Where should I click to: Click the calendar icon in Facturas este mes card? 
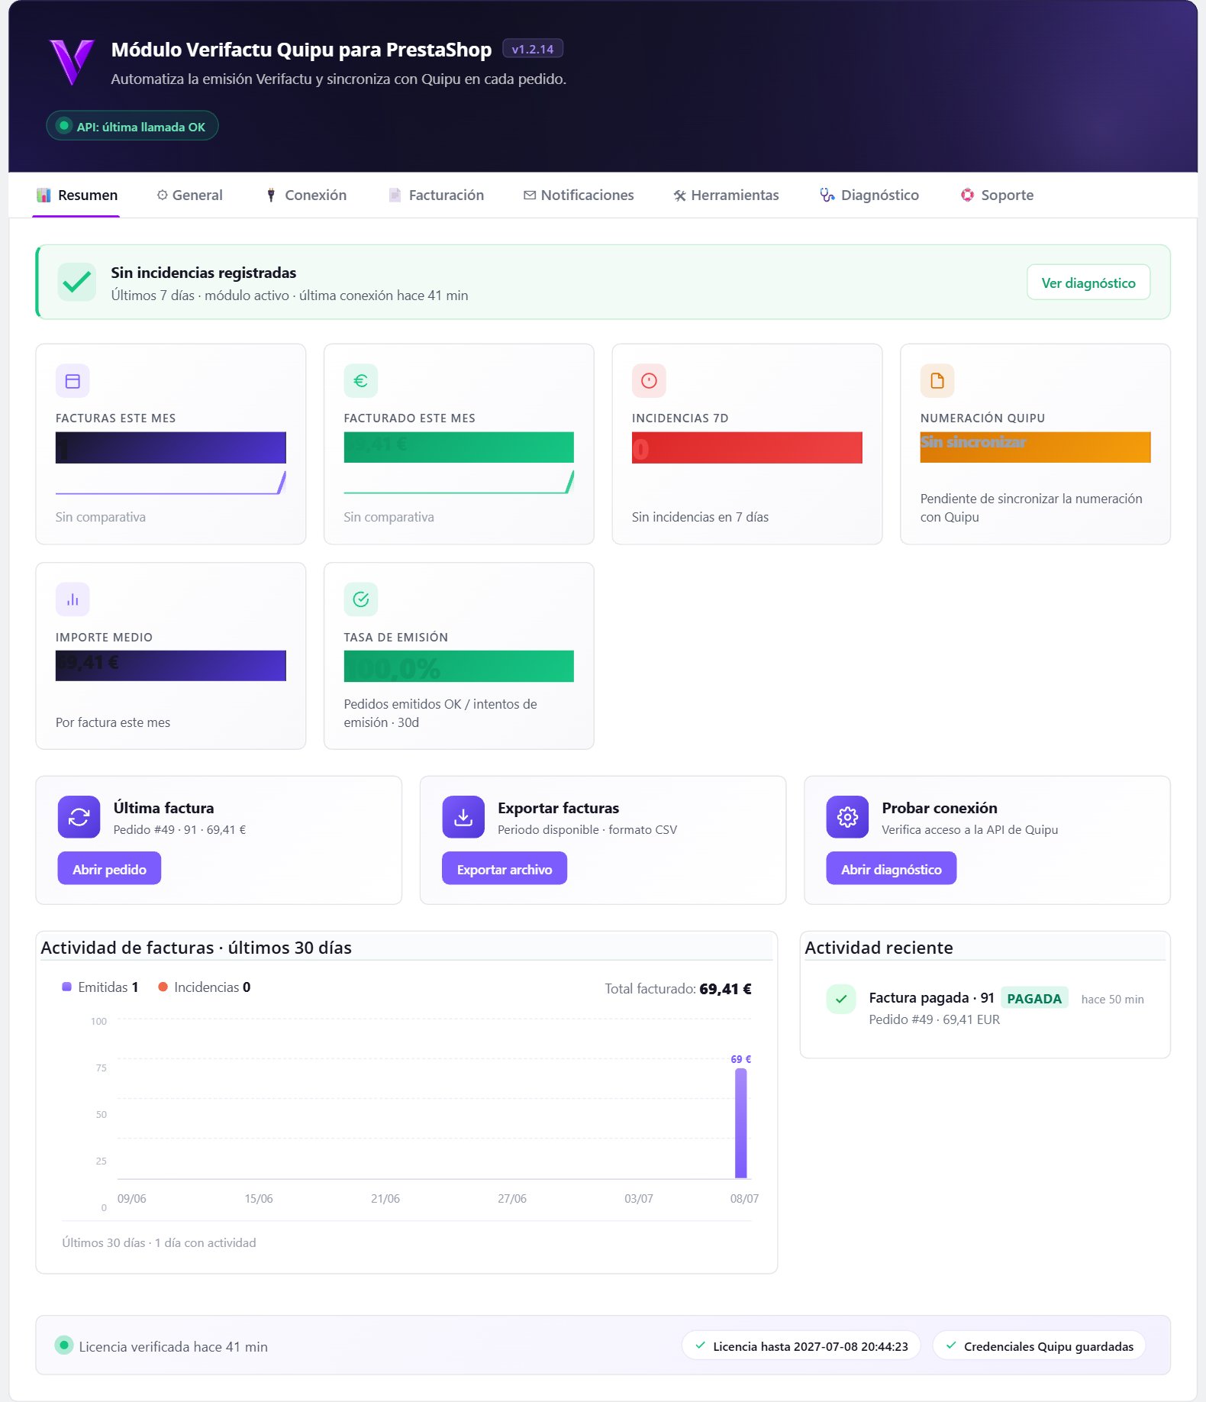[73, 381]
